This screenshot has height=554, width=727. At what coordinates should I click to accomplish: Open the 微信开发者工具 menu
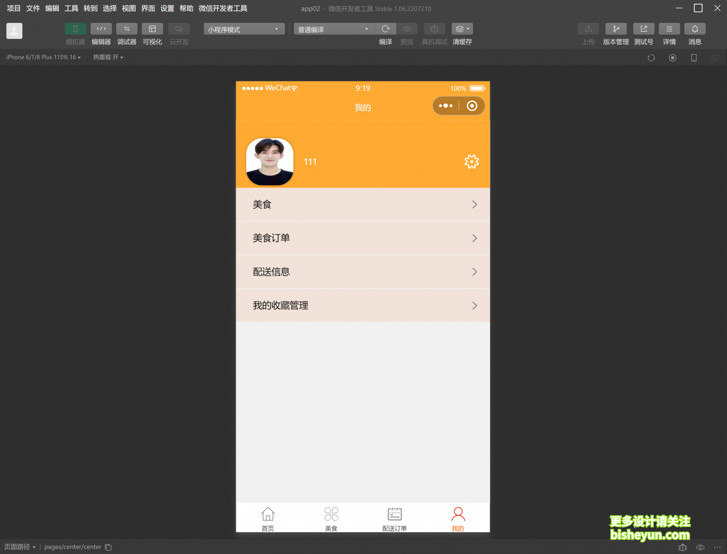pos(223,8)
